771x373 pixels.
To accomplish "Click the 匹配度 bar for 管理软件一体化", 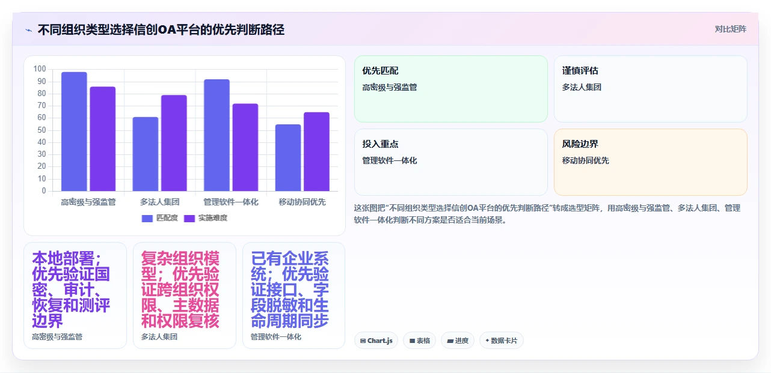I will coord(217,135).
